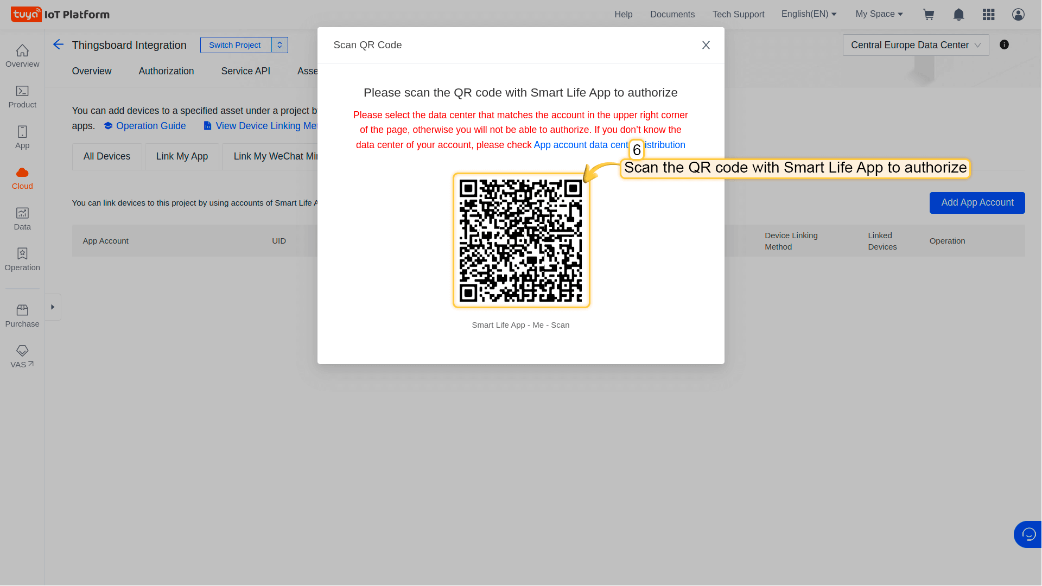Click the user profile avatar icon
The width and height of the screenshot is (1042, 586).
[1018, 15]
